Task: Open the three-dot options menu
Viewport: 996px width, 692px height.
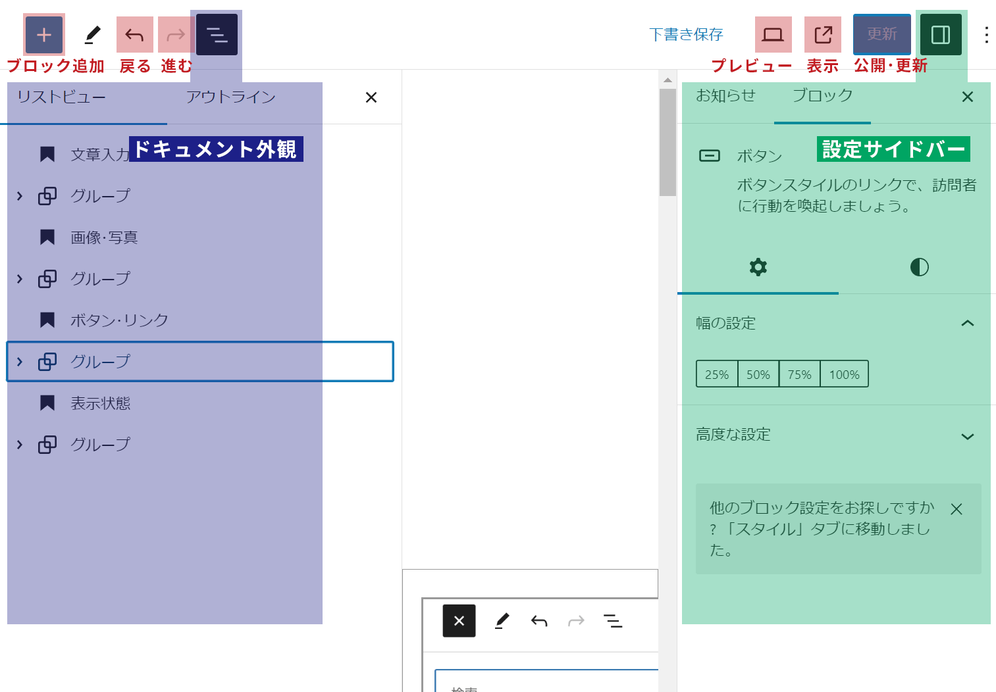Action: [x=985, y=35]
